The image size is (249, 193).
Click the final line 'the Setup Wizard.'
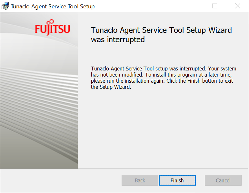[111, 87]
